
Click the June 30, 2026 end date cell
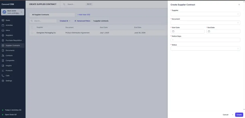[x=140, y=33]
